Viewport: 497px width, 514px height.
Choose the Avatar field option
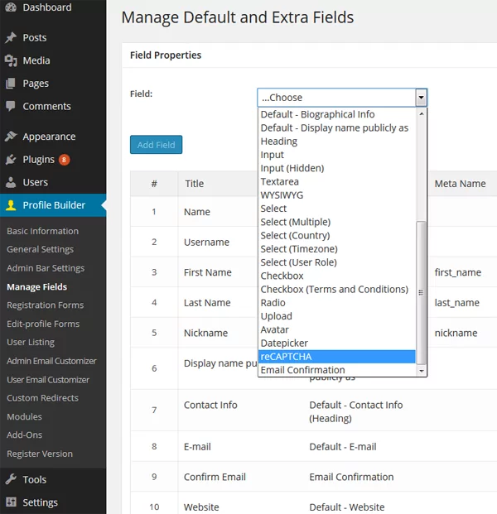(x=337, y=329)
